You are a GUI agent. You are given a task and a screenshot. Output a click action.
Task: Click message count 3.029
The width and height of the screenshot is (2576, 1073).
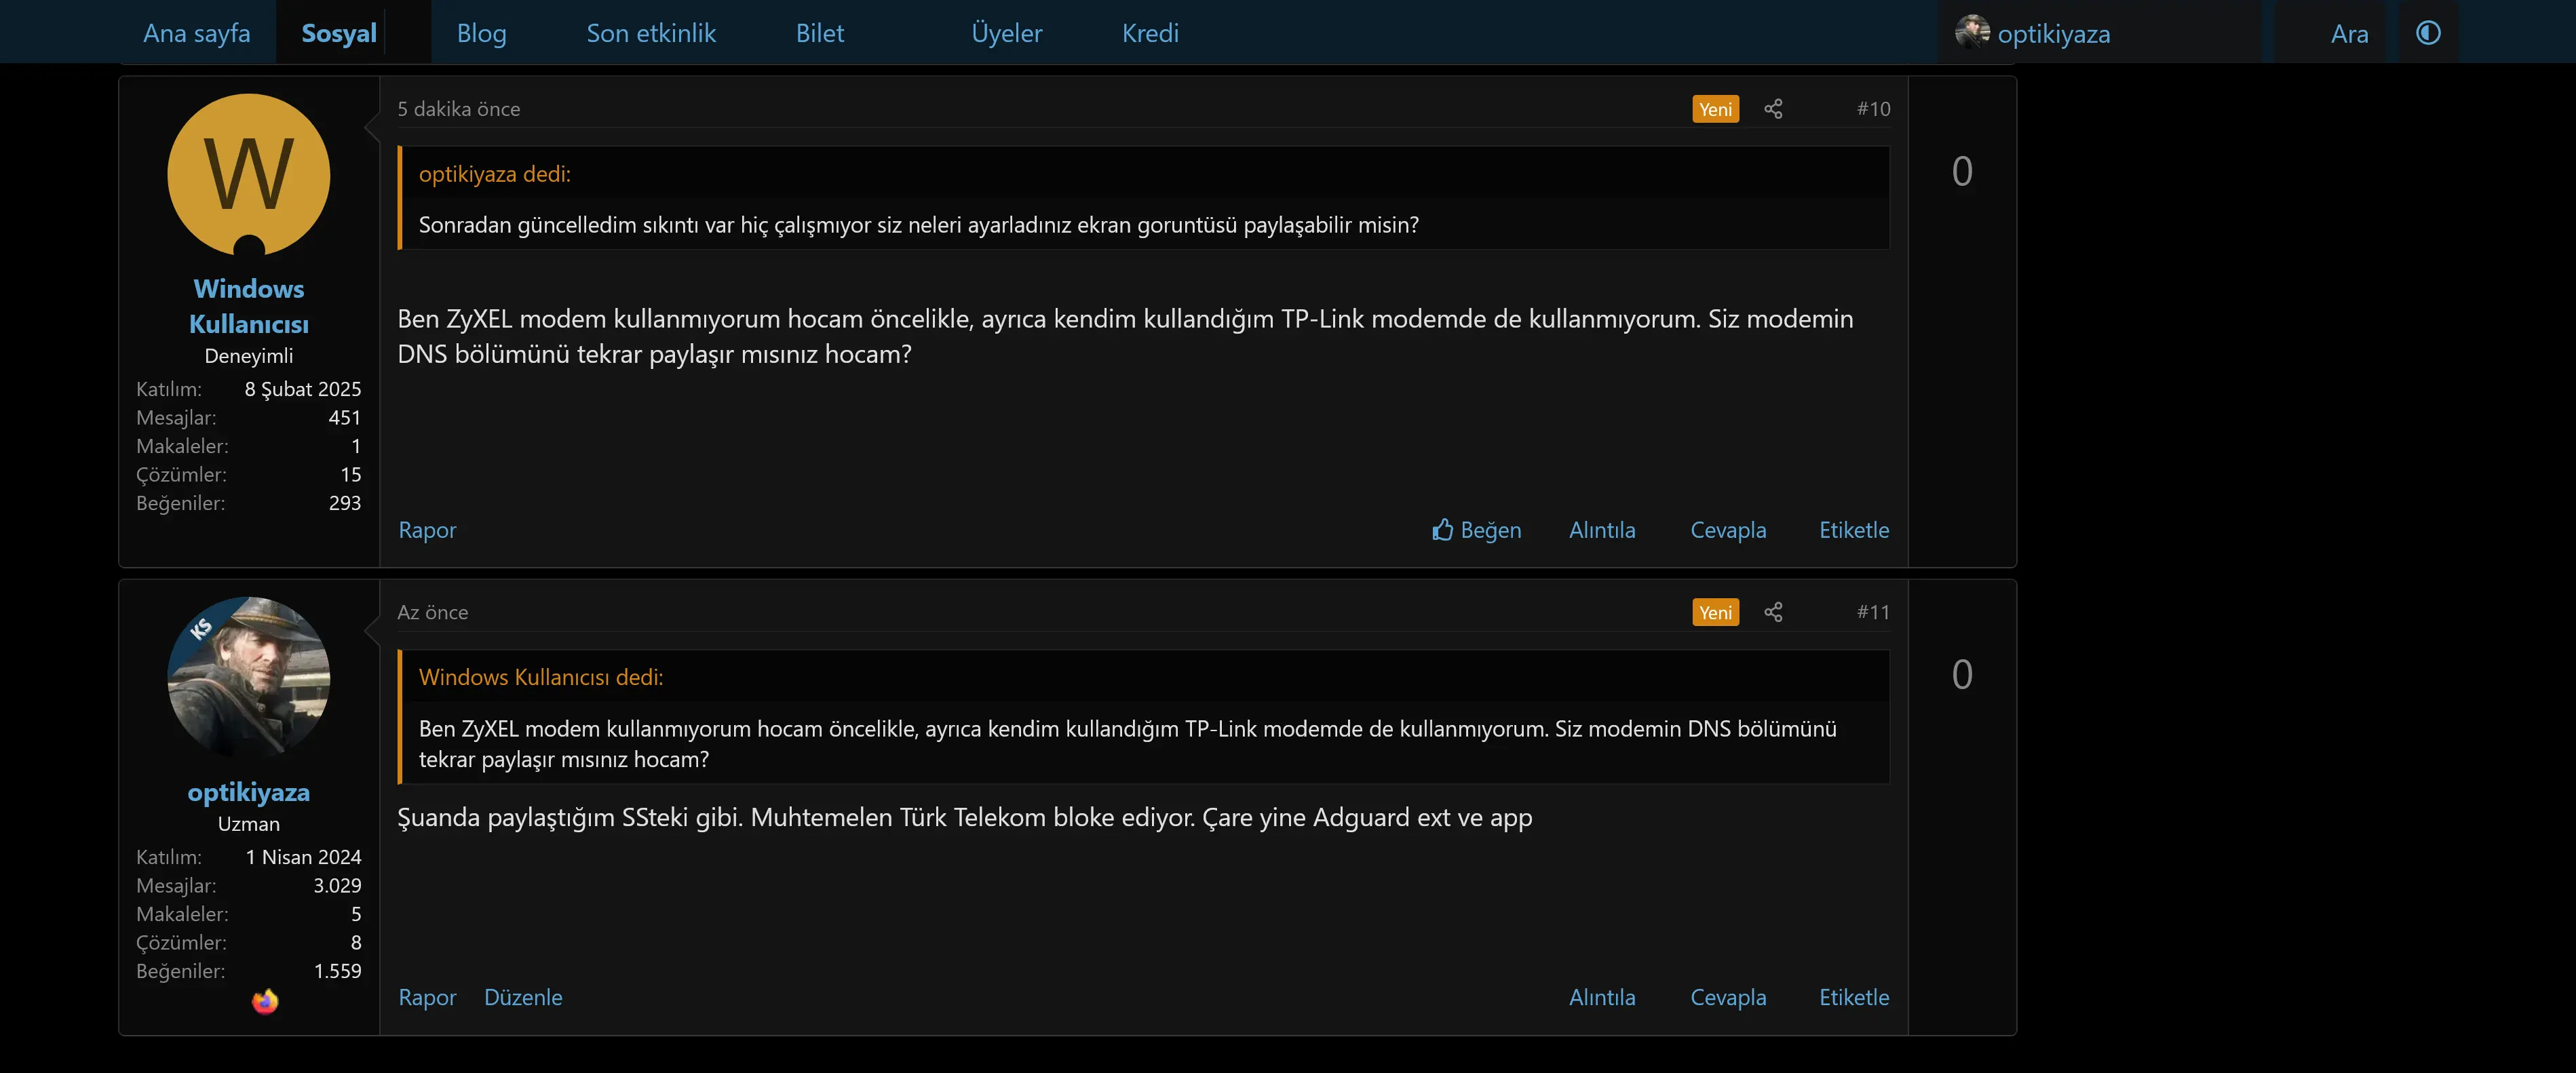coord(337,885)
